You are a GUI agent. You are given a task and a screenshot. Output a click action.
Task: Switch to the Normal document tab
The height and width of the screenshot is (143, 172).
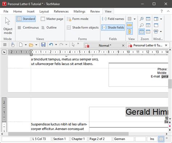point(105,45)
